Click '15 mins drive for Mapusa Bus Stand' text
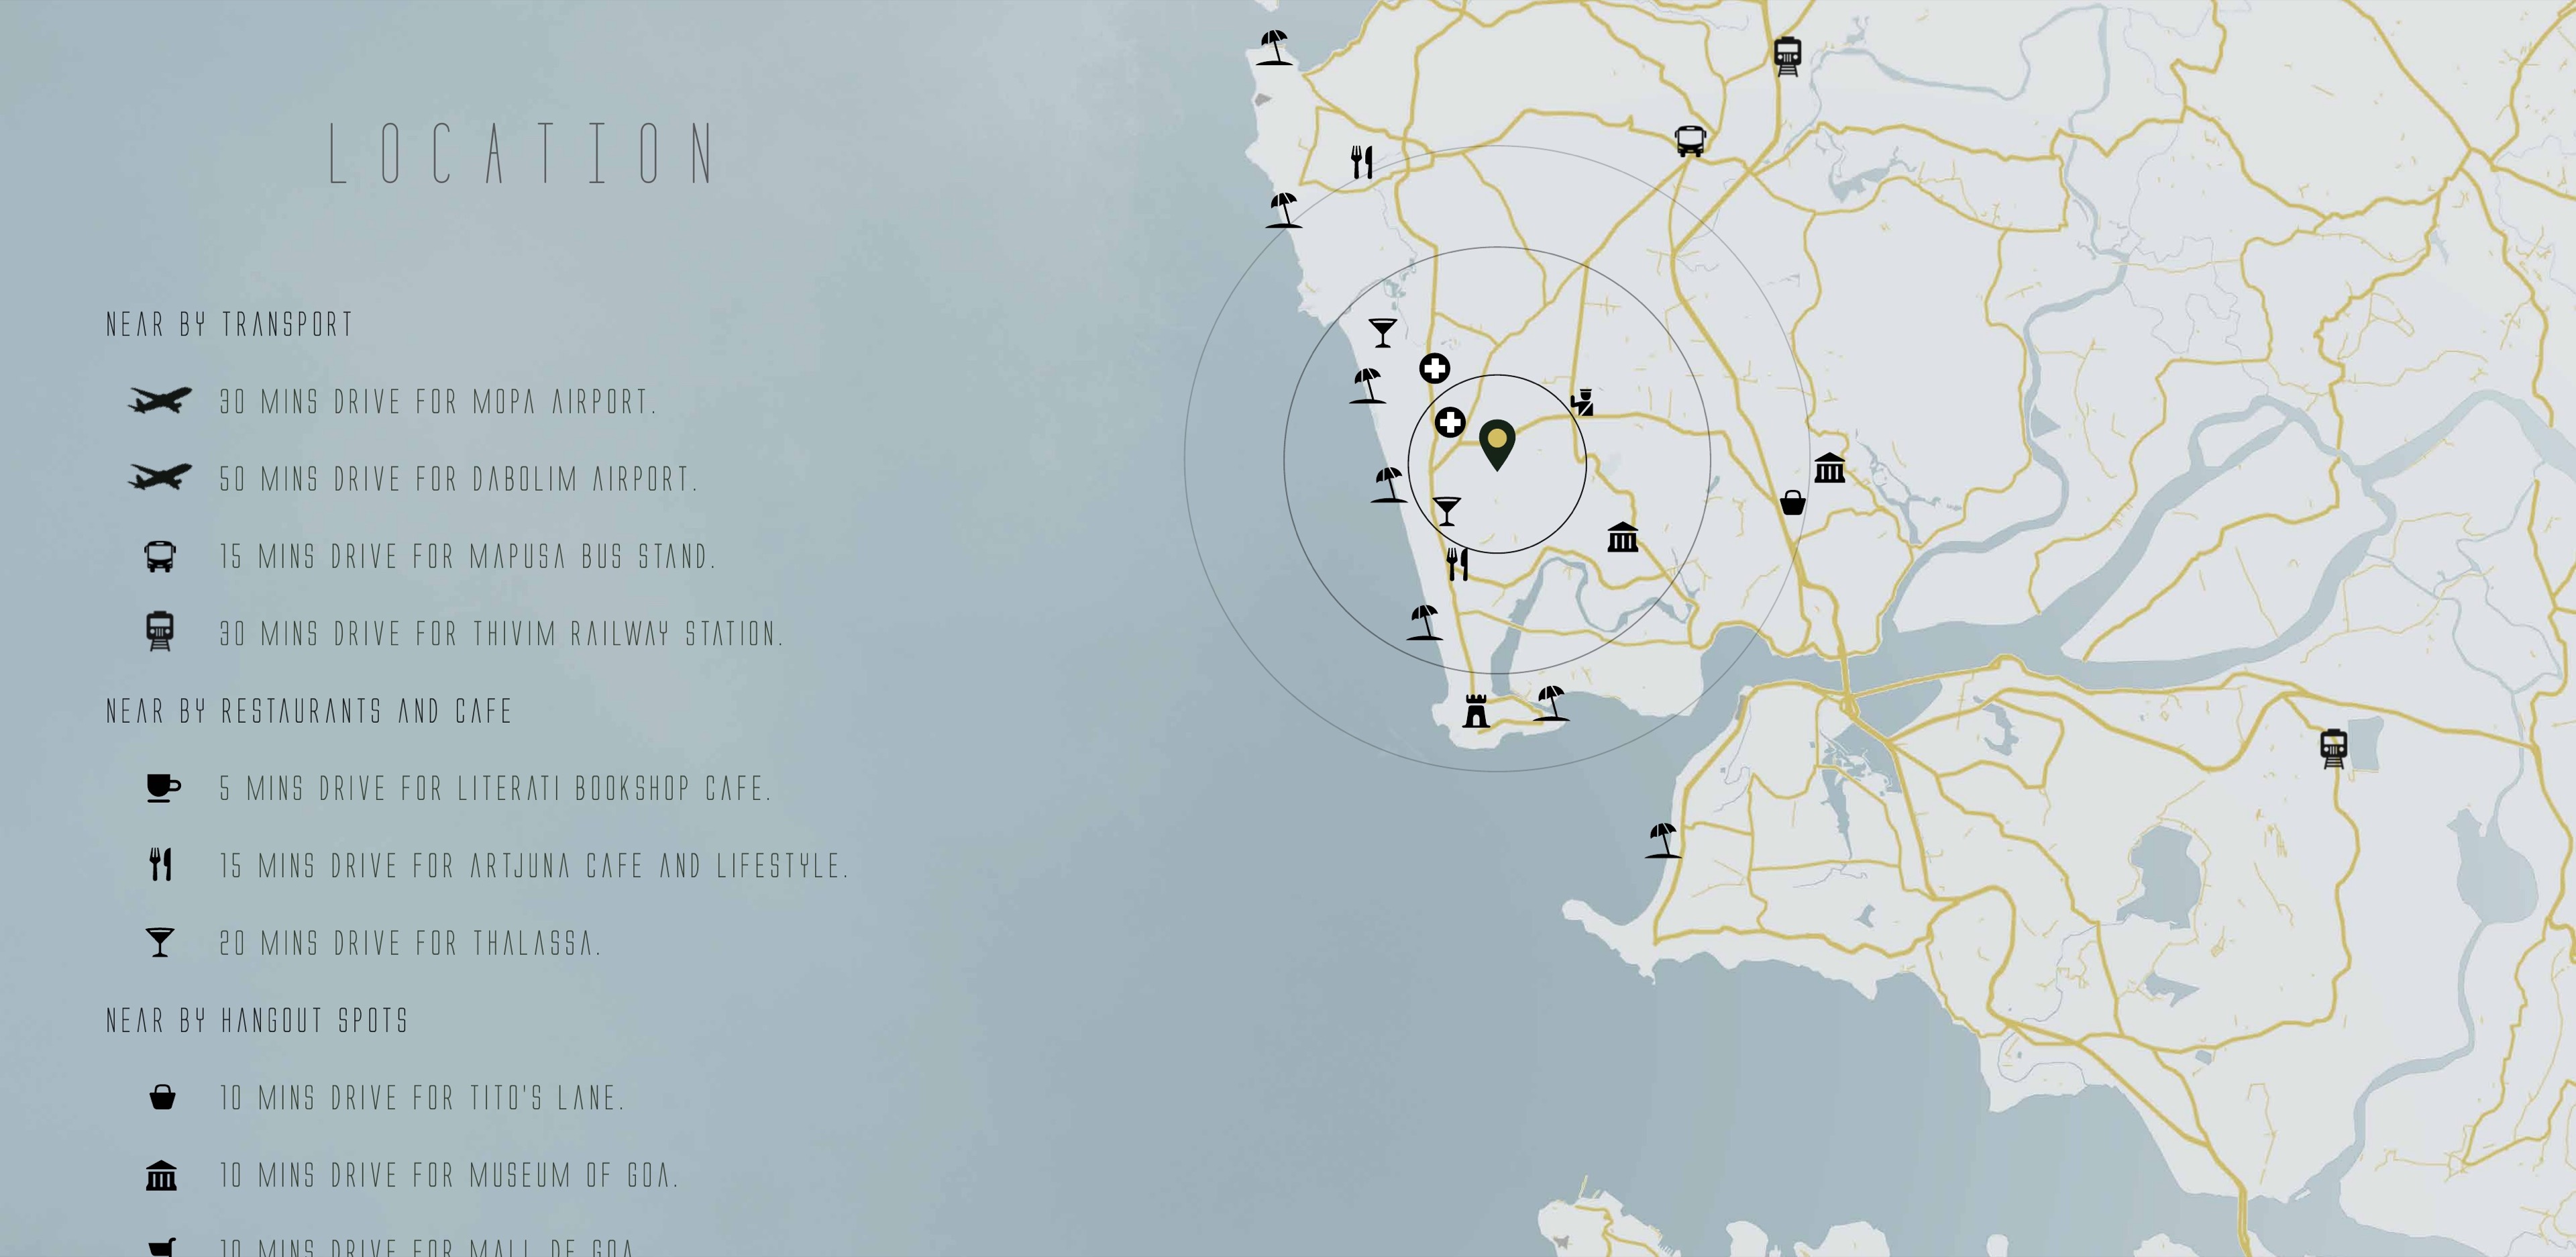The height and width of the screenshot is (1257, 2576). pyautogui.click(x=468, y=556)
